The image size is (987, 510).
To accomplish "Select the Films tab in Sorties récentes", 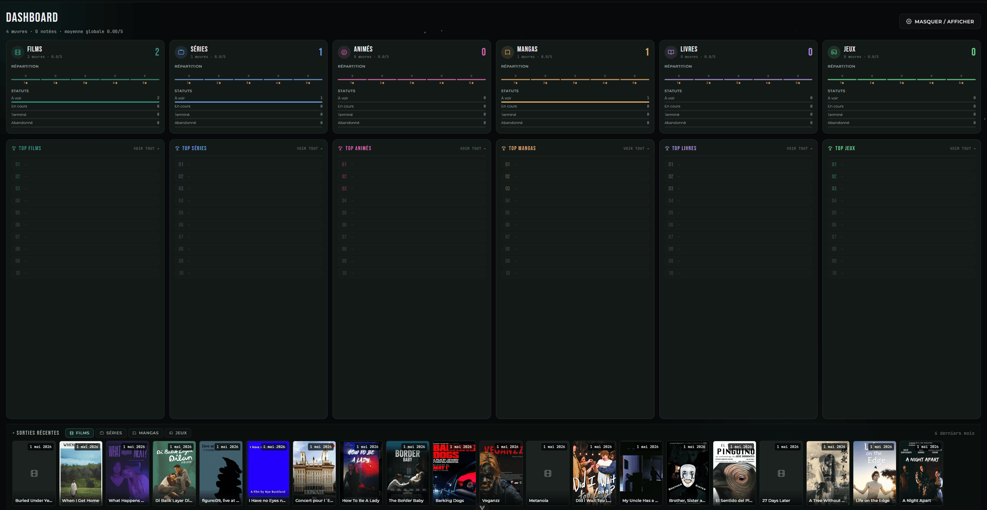I will [x=79, y=433].
